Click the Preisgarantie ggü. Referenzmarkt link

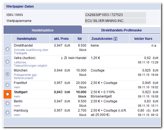pos(26,76)
